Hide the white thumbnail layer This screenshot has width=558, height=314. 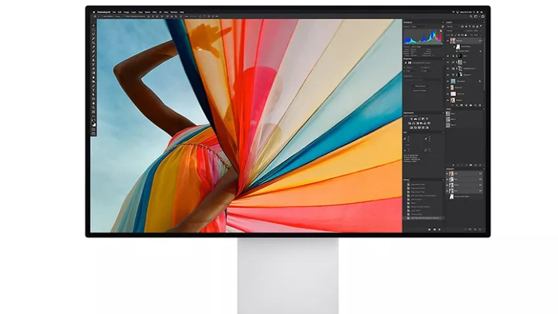(x=448, y=94)
